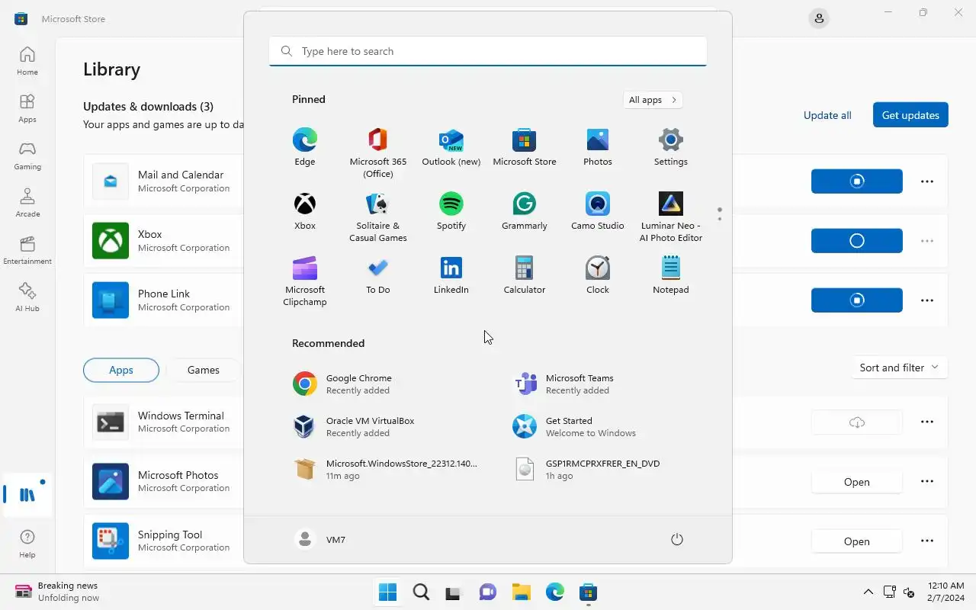Click the power button in Start menu
The width and height of the screenshot is (976, 610).
tap(676, 539)
